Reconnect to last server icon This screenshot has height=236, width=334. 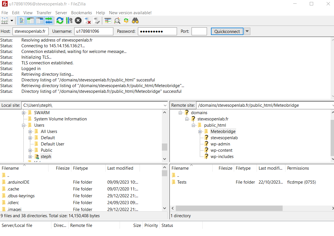coord(96,20)
